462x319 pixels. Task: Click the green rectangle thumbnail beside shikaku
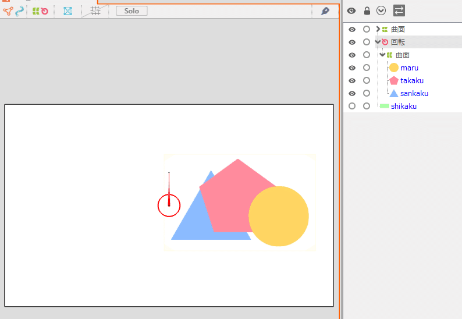click(x=385, y=106)
